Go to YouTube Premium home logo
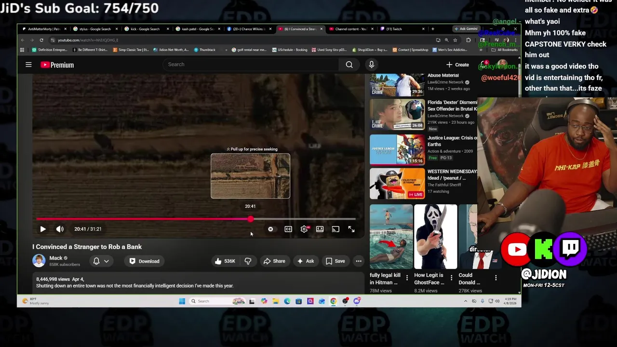The height and width of the screenshot is (347, 617). [x=57, y=65]
